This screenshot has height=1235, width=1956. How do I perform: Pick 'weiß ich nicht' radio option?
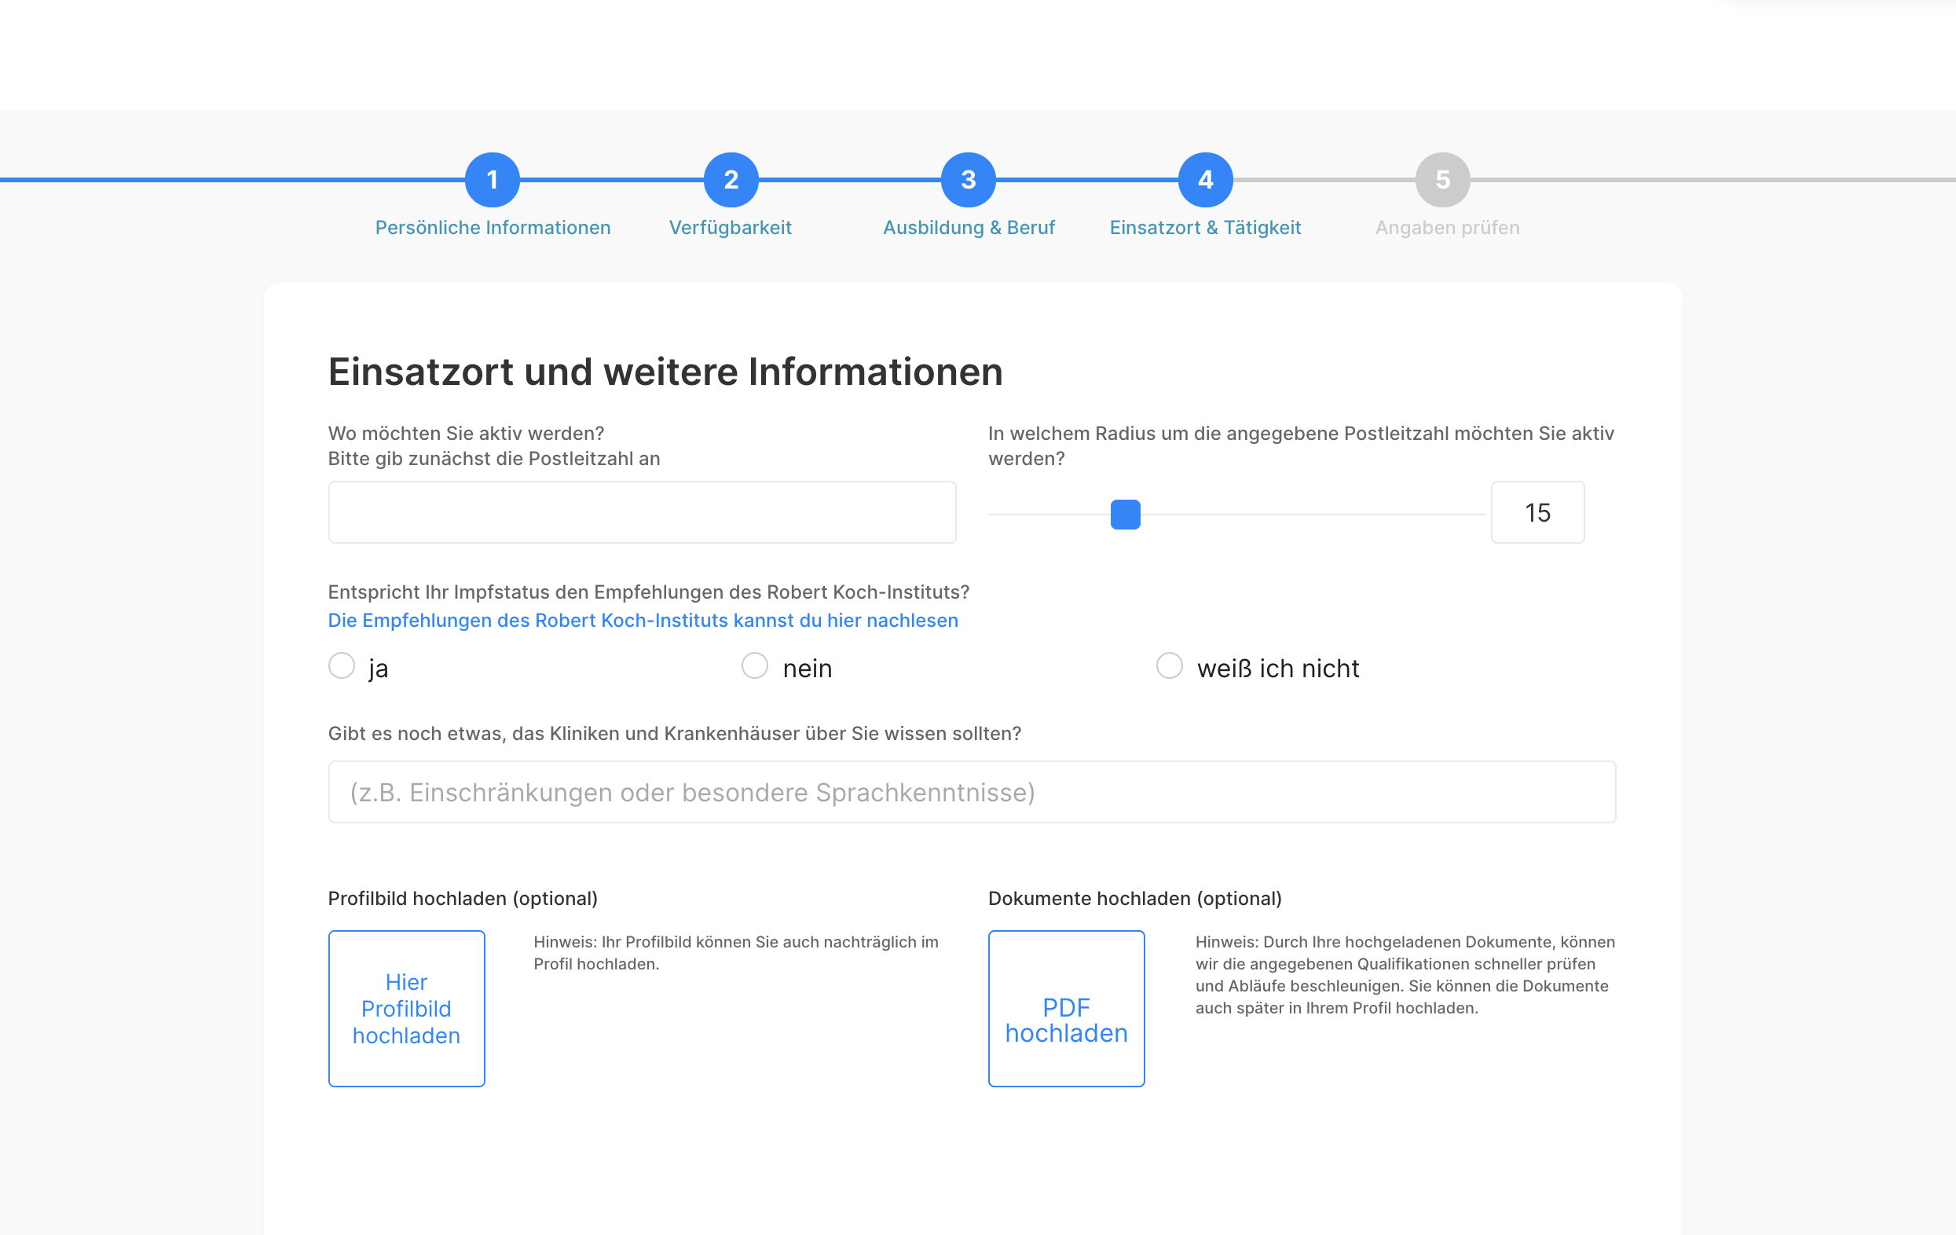tap(1169, 665)
